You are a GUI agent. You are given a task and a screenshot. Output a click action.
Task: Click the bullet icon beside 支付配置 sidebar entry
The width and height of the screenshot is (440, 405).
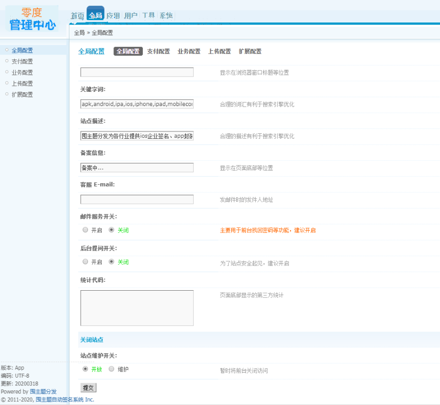6,61
